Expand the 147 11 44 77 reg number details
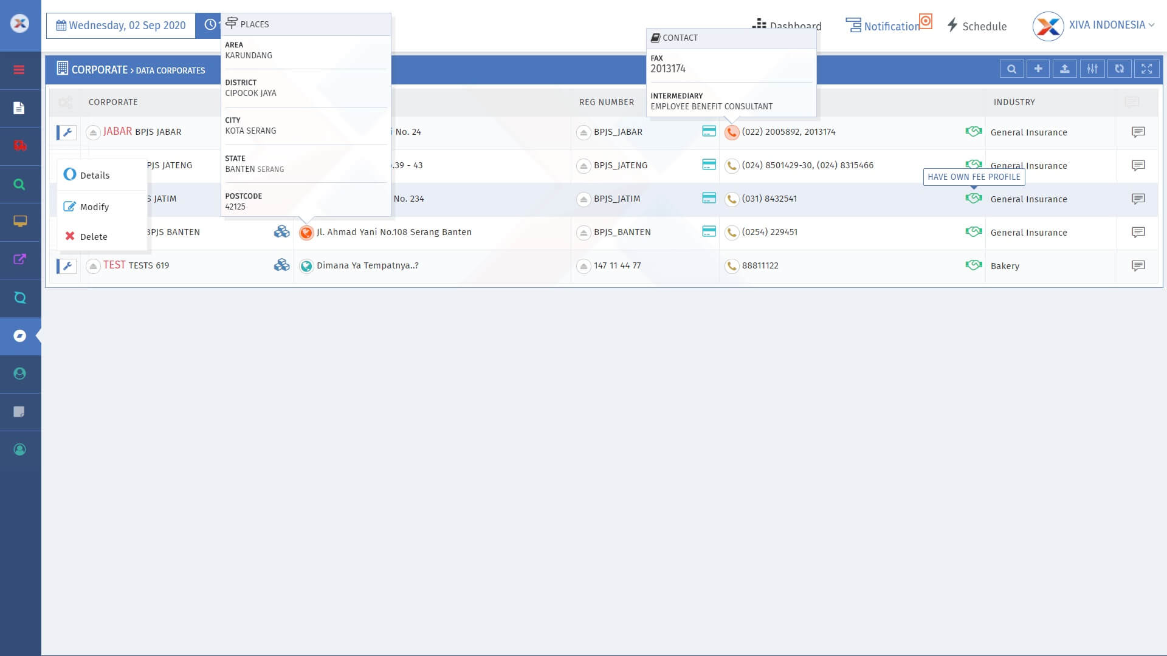This screenshot has height=656, width=1167. point(583,265)
